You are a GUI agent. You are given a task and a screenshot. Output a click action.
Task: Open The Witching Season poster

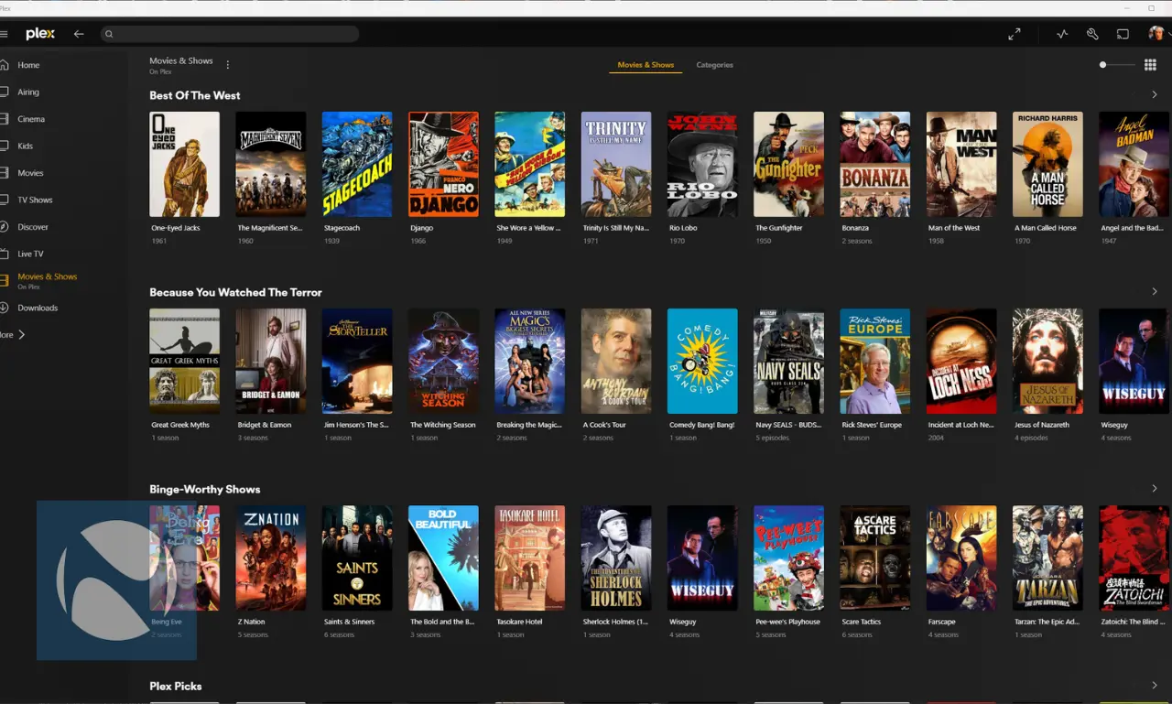tap(443, 362)
